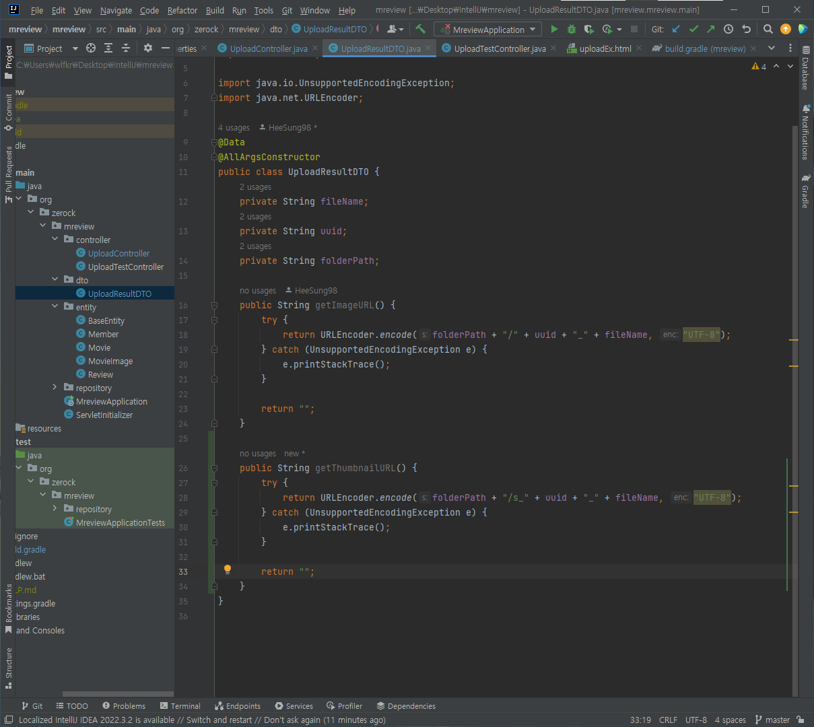Click the Git Update Project arrow
814x727 pixels.
tap(676, 29)
